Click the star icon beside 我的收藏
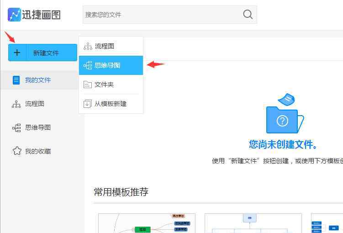 point(17,151)
